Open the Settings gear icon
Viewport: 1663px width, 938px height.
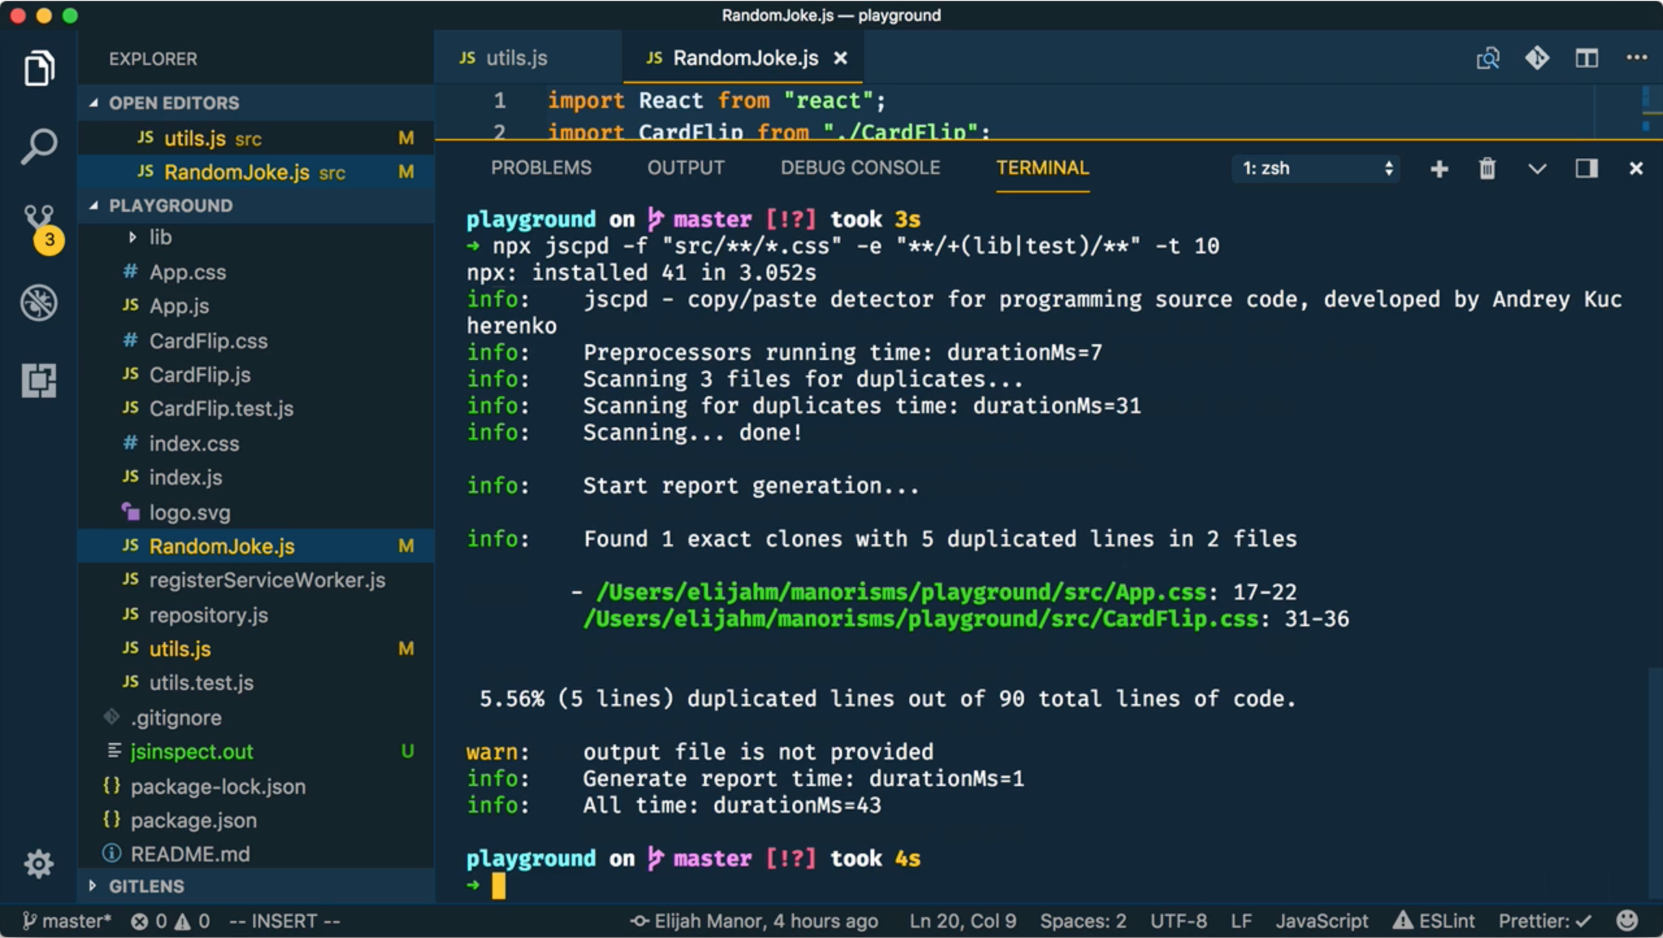[39, 864]
